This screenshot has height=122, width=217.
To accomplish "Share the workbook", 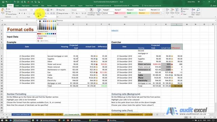I will [213, 5].
